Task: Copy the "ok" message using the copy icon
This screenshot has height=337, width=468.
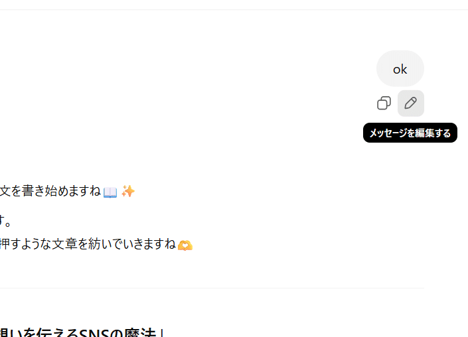Action: pos(384,103)
